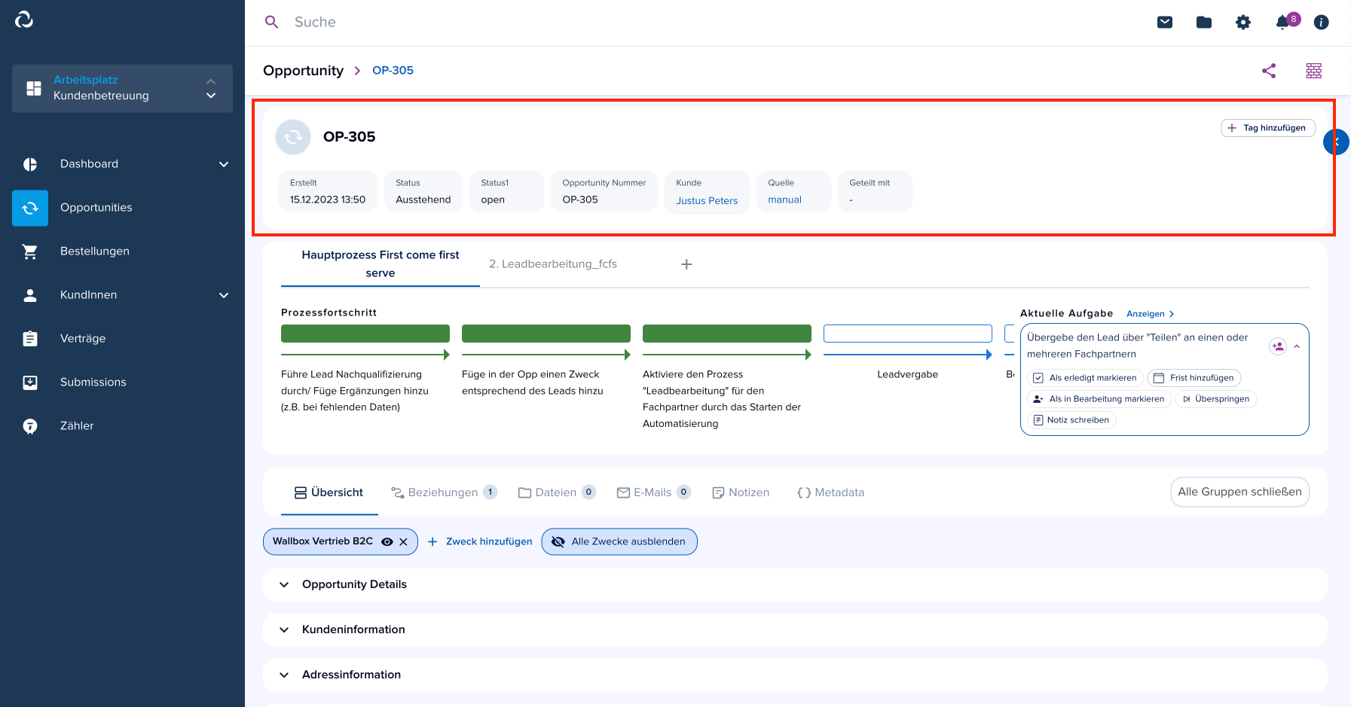
Task: Click the empty Leadvergabe progress bar
Action: 908,334
